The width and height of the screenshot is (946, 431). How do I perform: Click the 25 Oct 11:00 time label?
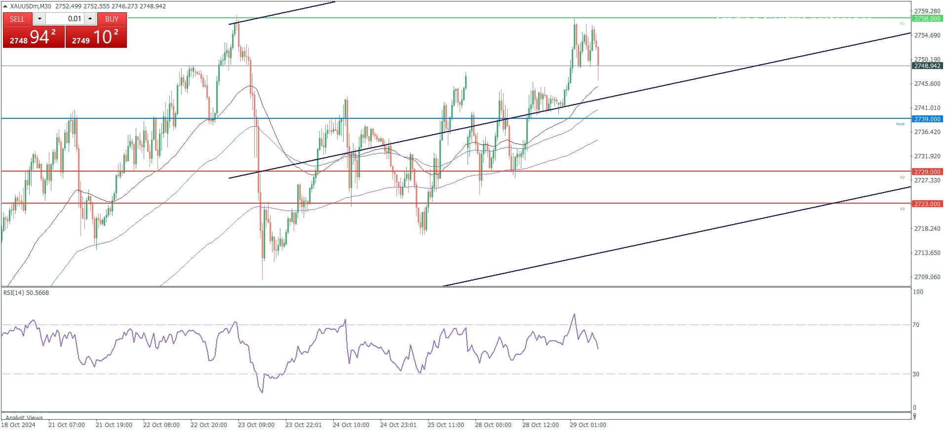[446, 425]
